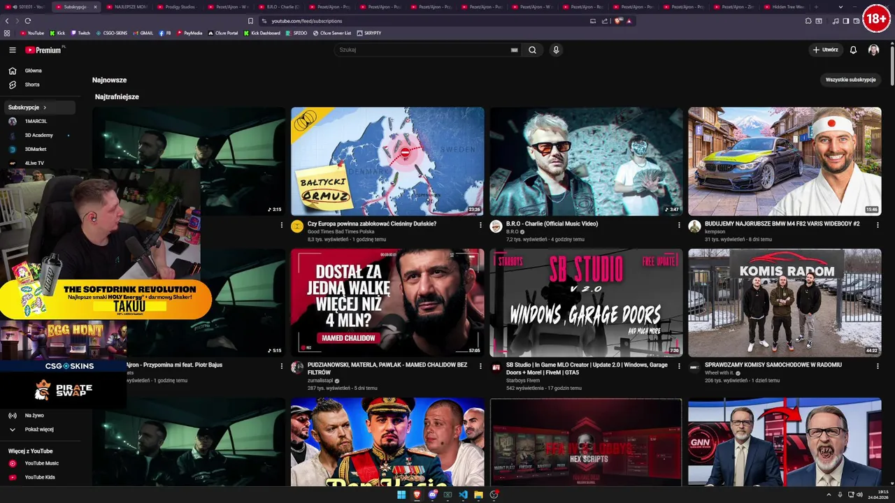Play the SB Studio V2.0 video thumbnail
Viewport: 895px width, 503px height.
point(586,302)
